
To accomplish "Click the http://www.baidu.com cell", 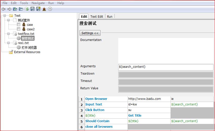I will tap(149, 99).
